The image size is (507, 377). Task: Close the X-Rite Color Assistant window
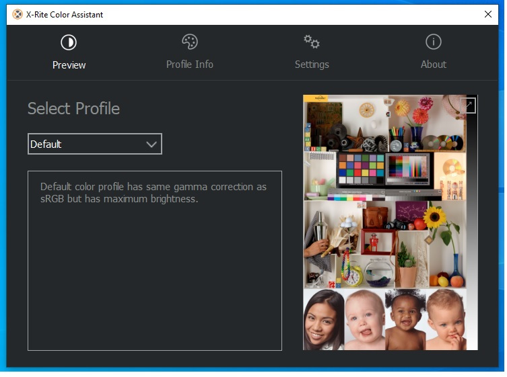pos(487,14)
